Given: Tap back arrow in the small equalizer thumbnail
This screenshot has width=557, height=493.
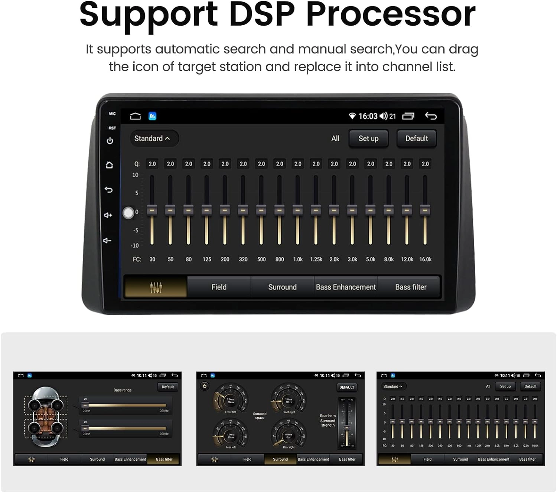Looking at the screenshot, I should click(x=538, y=375).
